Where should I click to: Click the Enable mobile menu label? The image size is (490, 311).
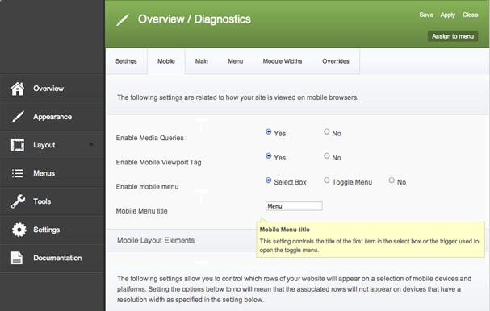tap(147, 187)
